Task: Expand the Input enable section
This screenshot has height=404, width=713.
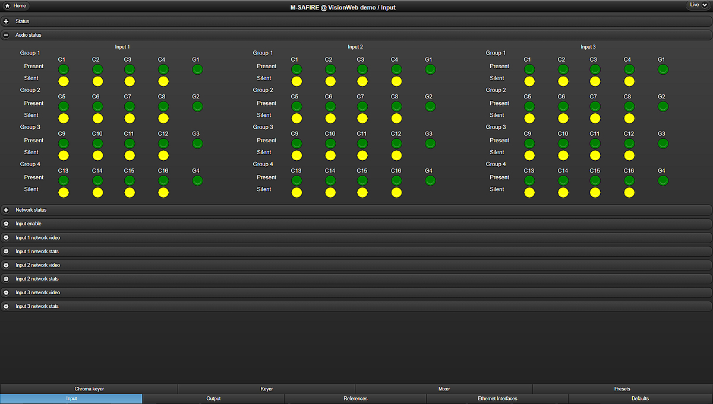Action: point(356,224)
